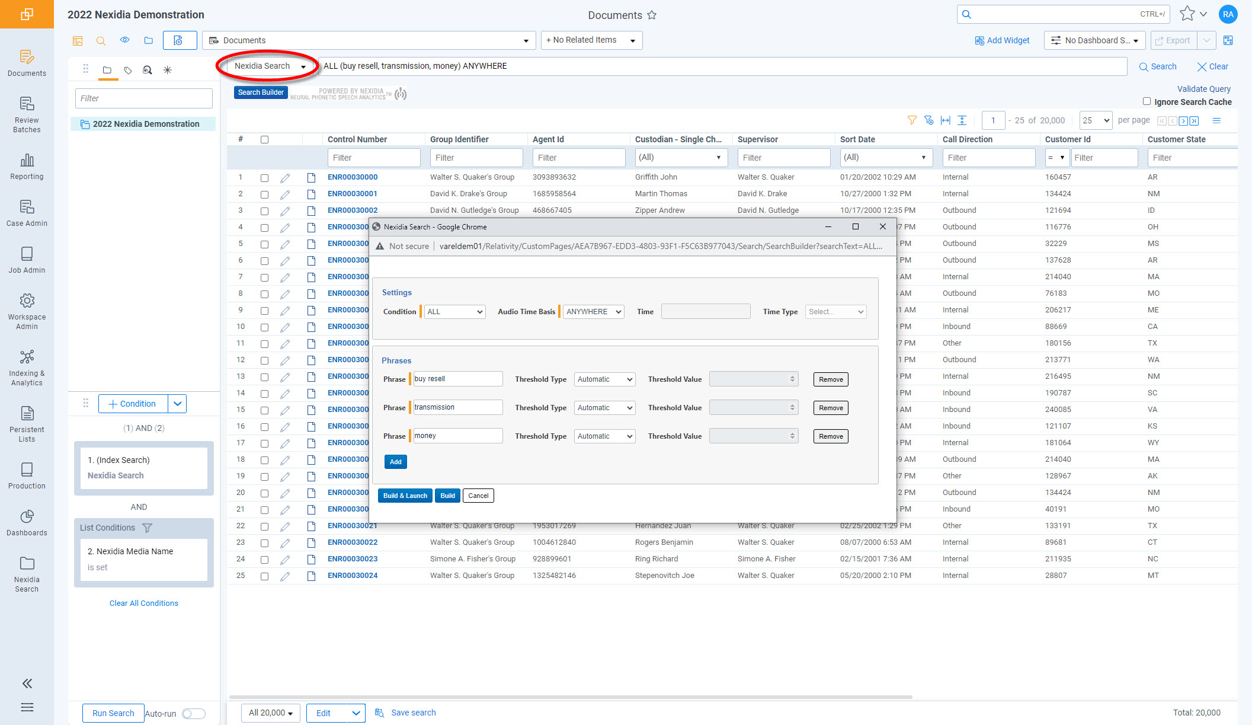Viewport: 1252px width, 725px height.
Task: Open Persistent Lists in the sidebar
Action: [x=27, y=424]
